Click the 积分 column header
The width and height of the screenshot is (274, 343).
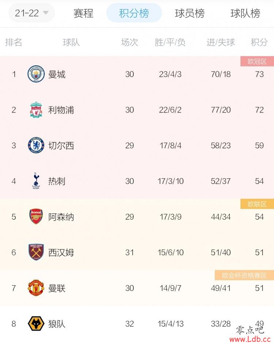click(259, 42)
